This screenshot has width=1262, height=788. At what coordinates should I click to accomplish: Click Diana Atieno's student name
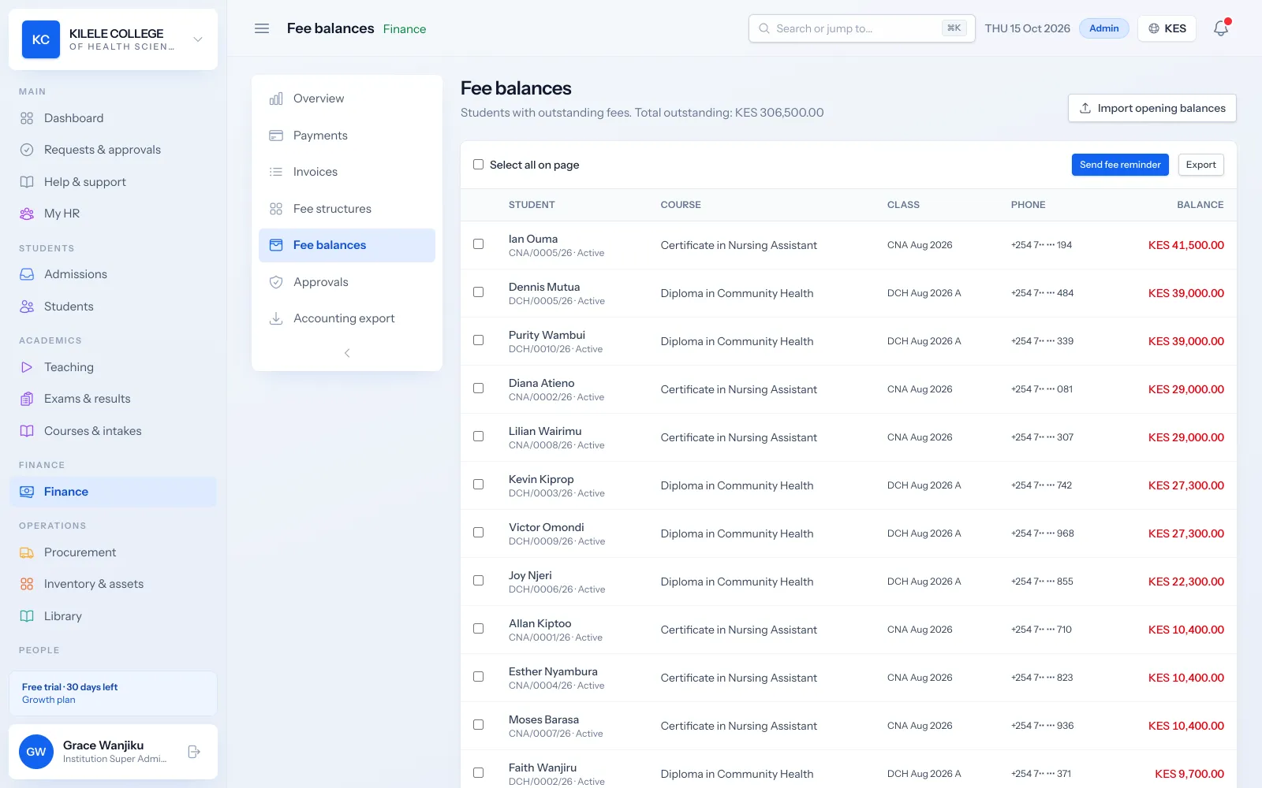[541, 383]
